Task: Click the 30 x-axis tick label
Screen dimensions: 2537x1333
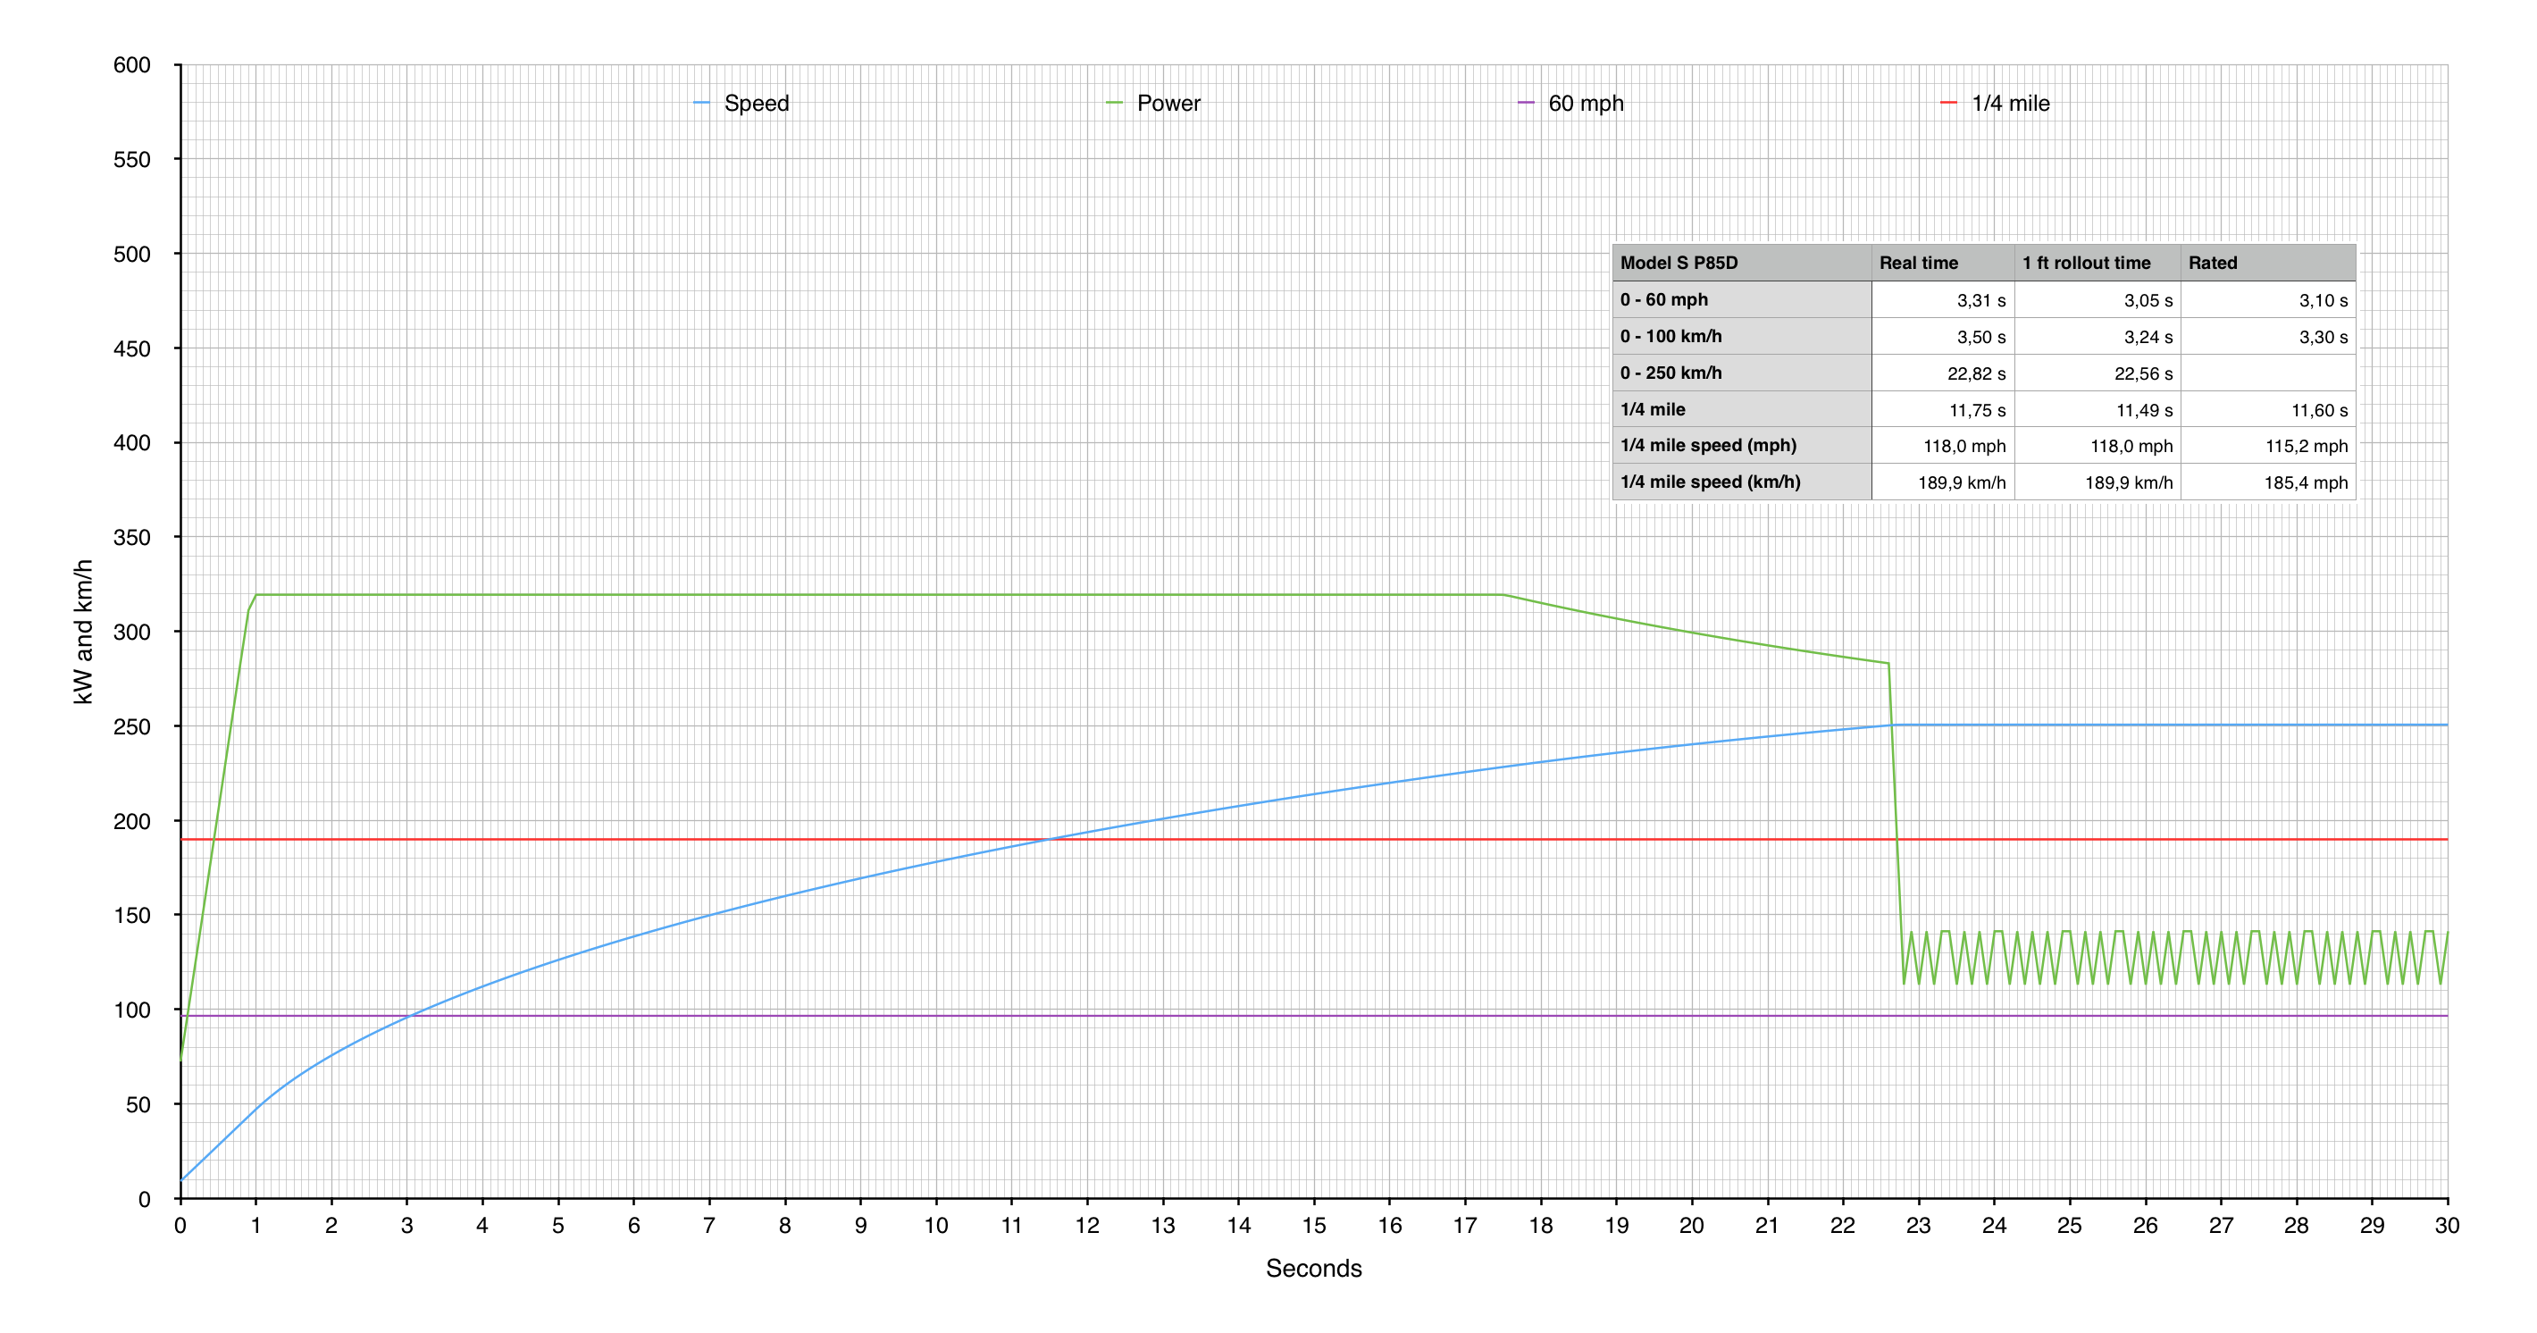Action: click(x=2447, y=1226)
